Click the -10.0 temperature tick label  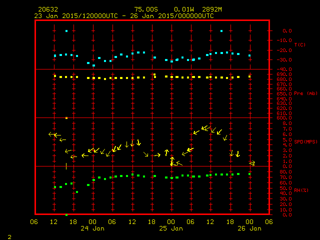(284, 40)
